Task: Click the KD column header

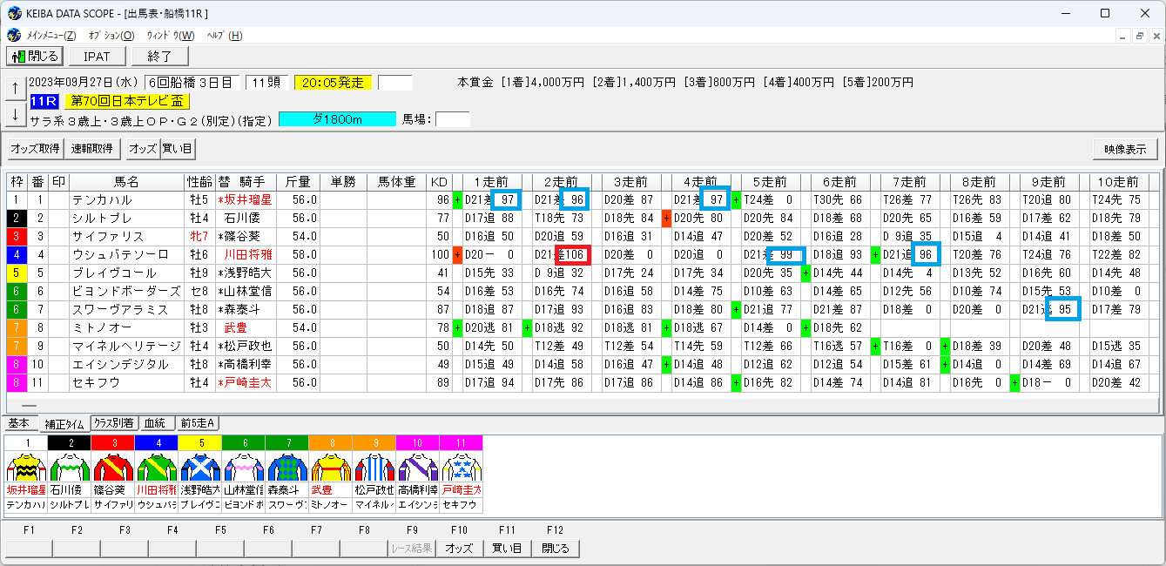Action: (439, 182)
